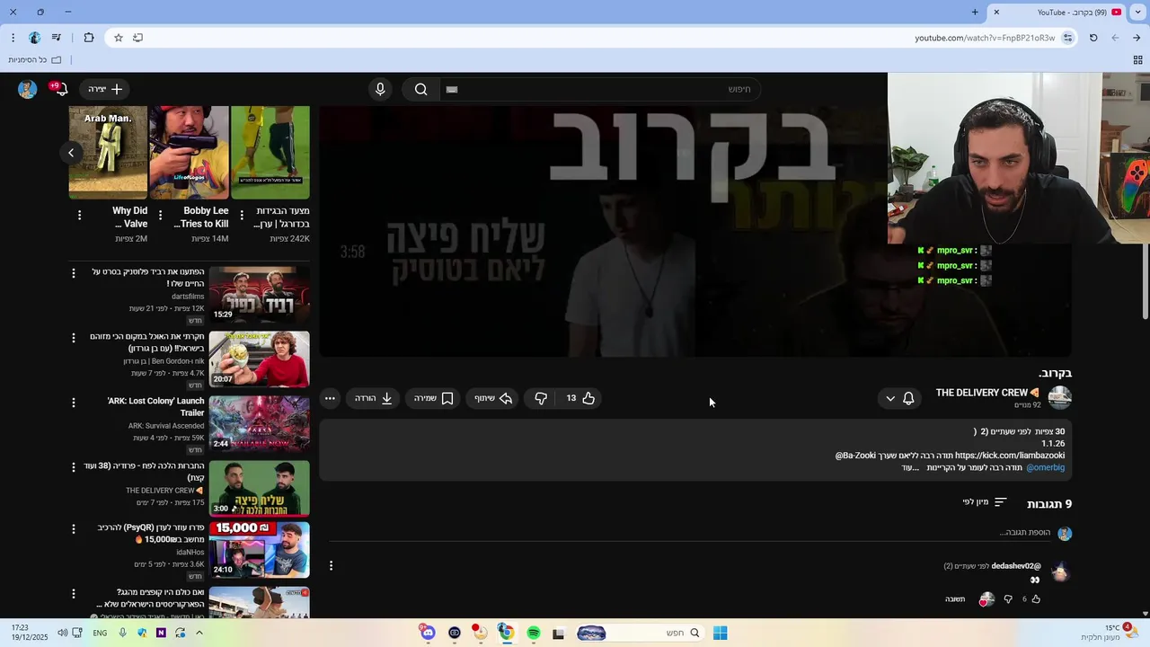Open כל הסימניות all bookmarks folder
This screenshot has width=1150, height=647.
(x=35, y=59)
